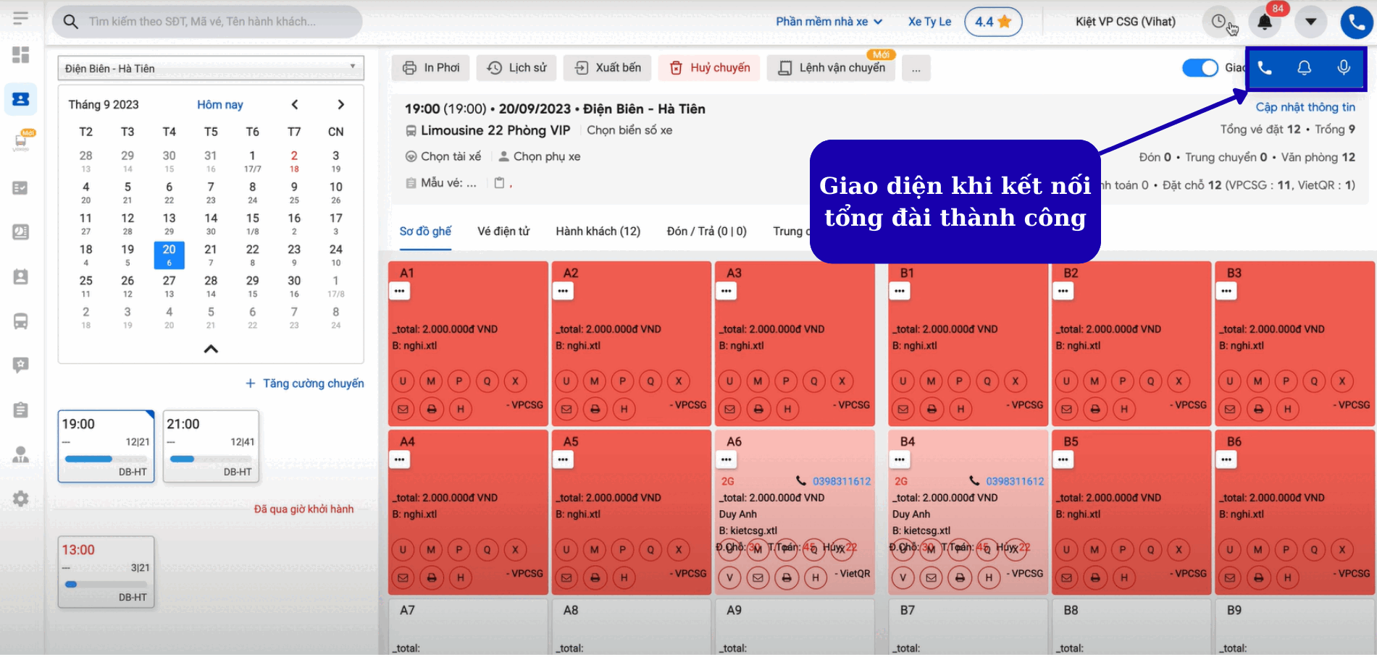Go to next month in calendar

pos(340,105)
